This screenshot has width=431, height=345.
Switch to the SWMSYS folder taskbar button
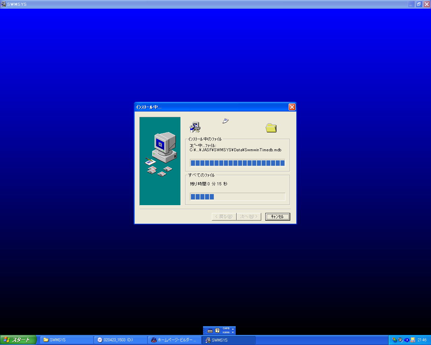(67, 340)
